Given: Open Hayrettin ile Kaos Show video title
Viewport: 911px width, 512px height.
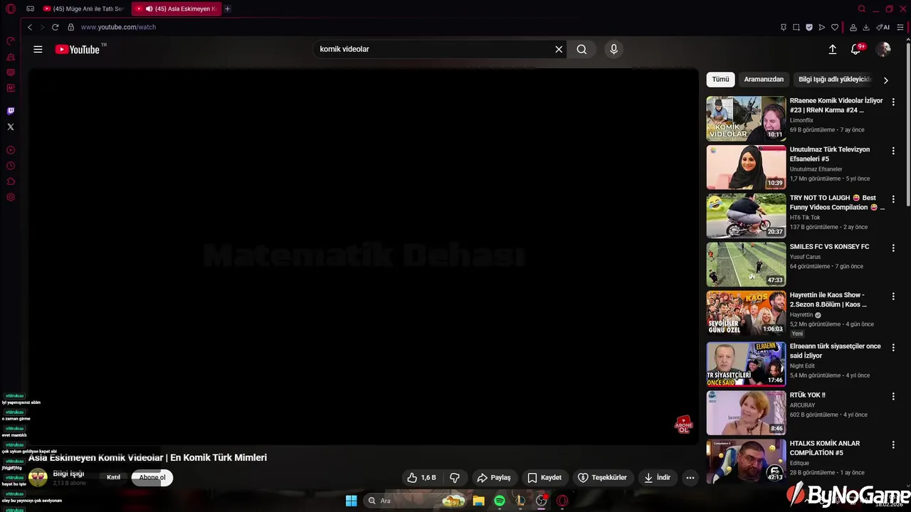Looking at the screenshot, I should pos(828,299).
